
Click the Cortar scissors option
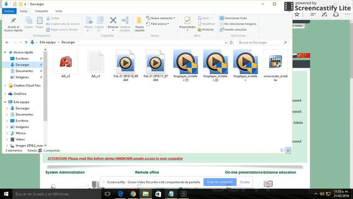click(53, 18)
